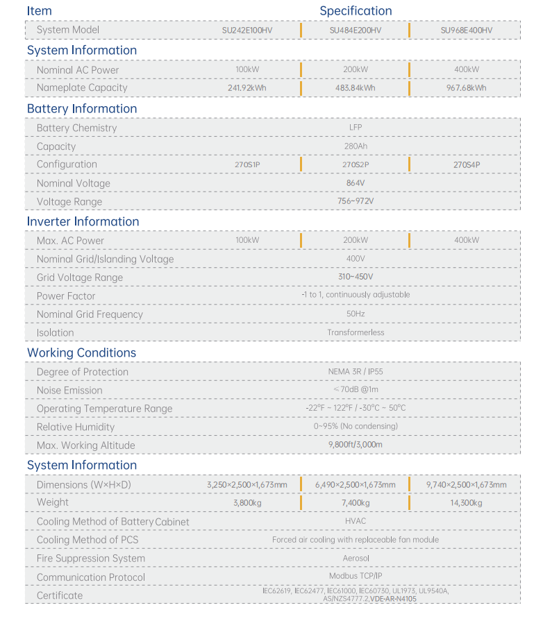
Task: Click the Battery Information section heading
Action: pyautogui.click(x=82, y=108)
